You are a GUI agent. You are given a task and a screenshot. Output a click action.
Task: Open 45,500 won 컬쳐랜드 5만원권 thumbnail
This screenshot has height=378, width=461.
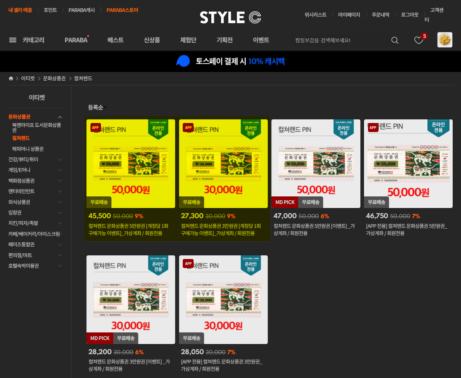click(131, 163)
